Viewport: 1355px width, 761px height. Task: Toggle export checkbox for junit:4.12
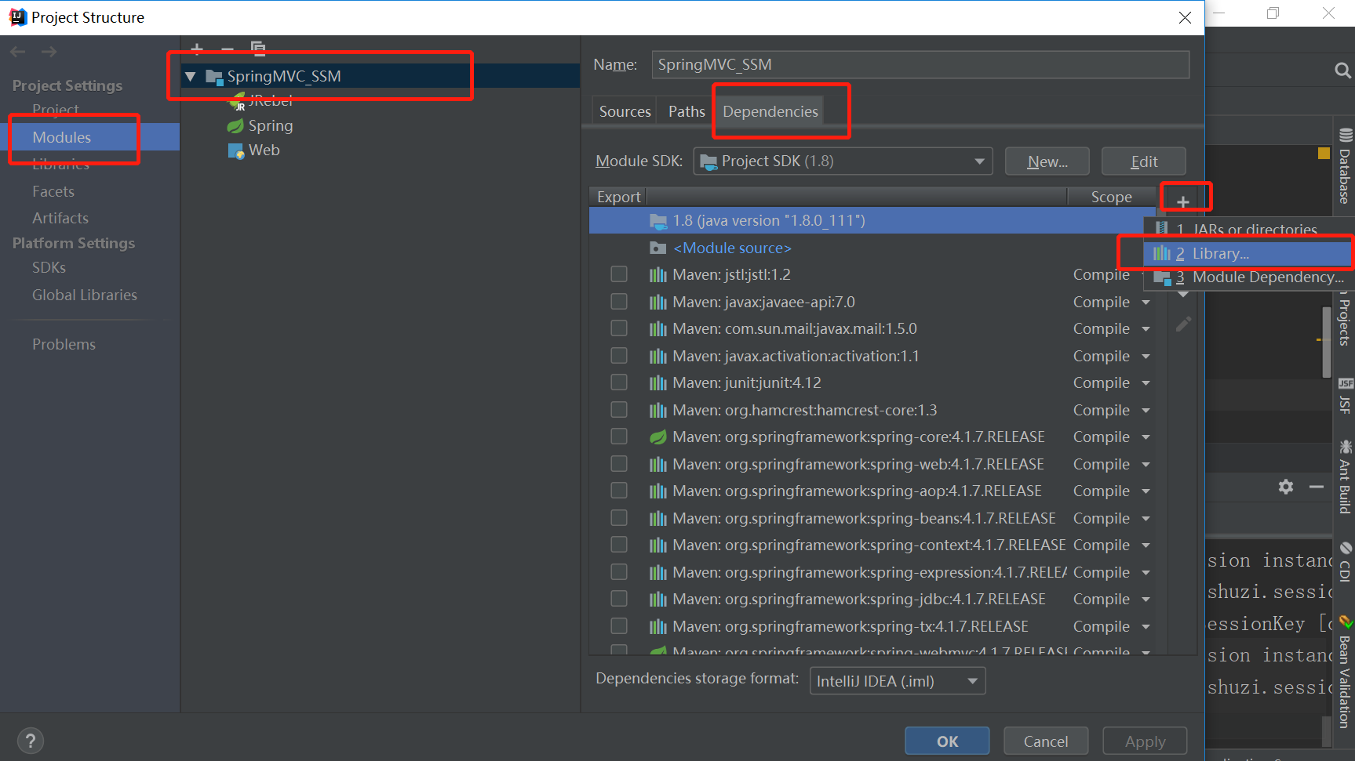[619, 382]
